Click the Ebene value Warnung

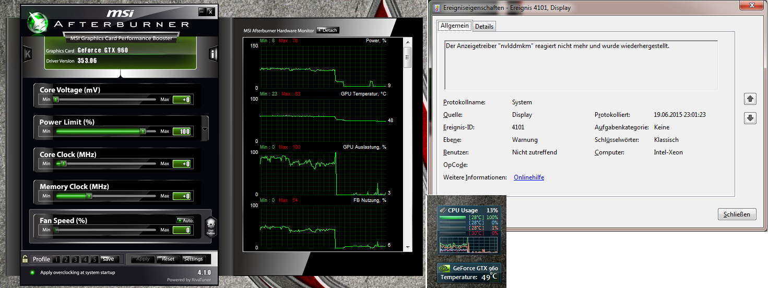click(x=525, y=140)
